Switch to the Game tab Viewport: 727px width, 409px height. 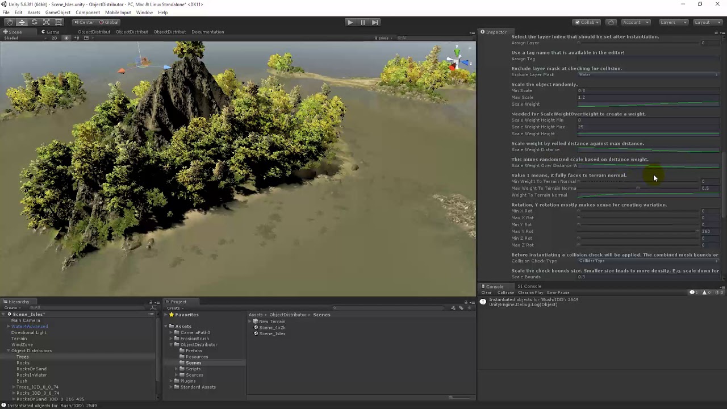click(51, 32)
